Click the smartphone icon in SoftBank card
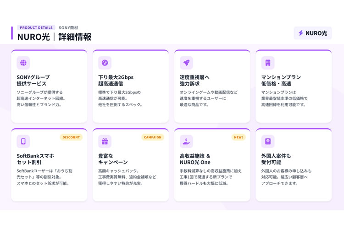The width and height of the screenshot is (344, 229). pos(23,142)
